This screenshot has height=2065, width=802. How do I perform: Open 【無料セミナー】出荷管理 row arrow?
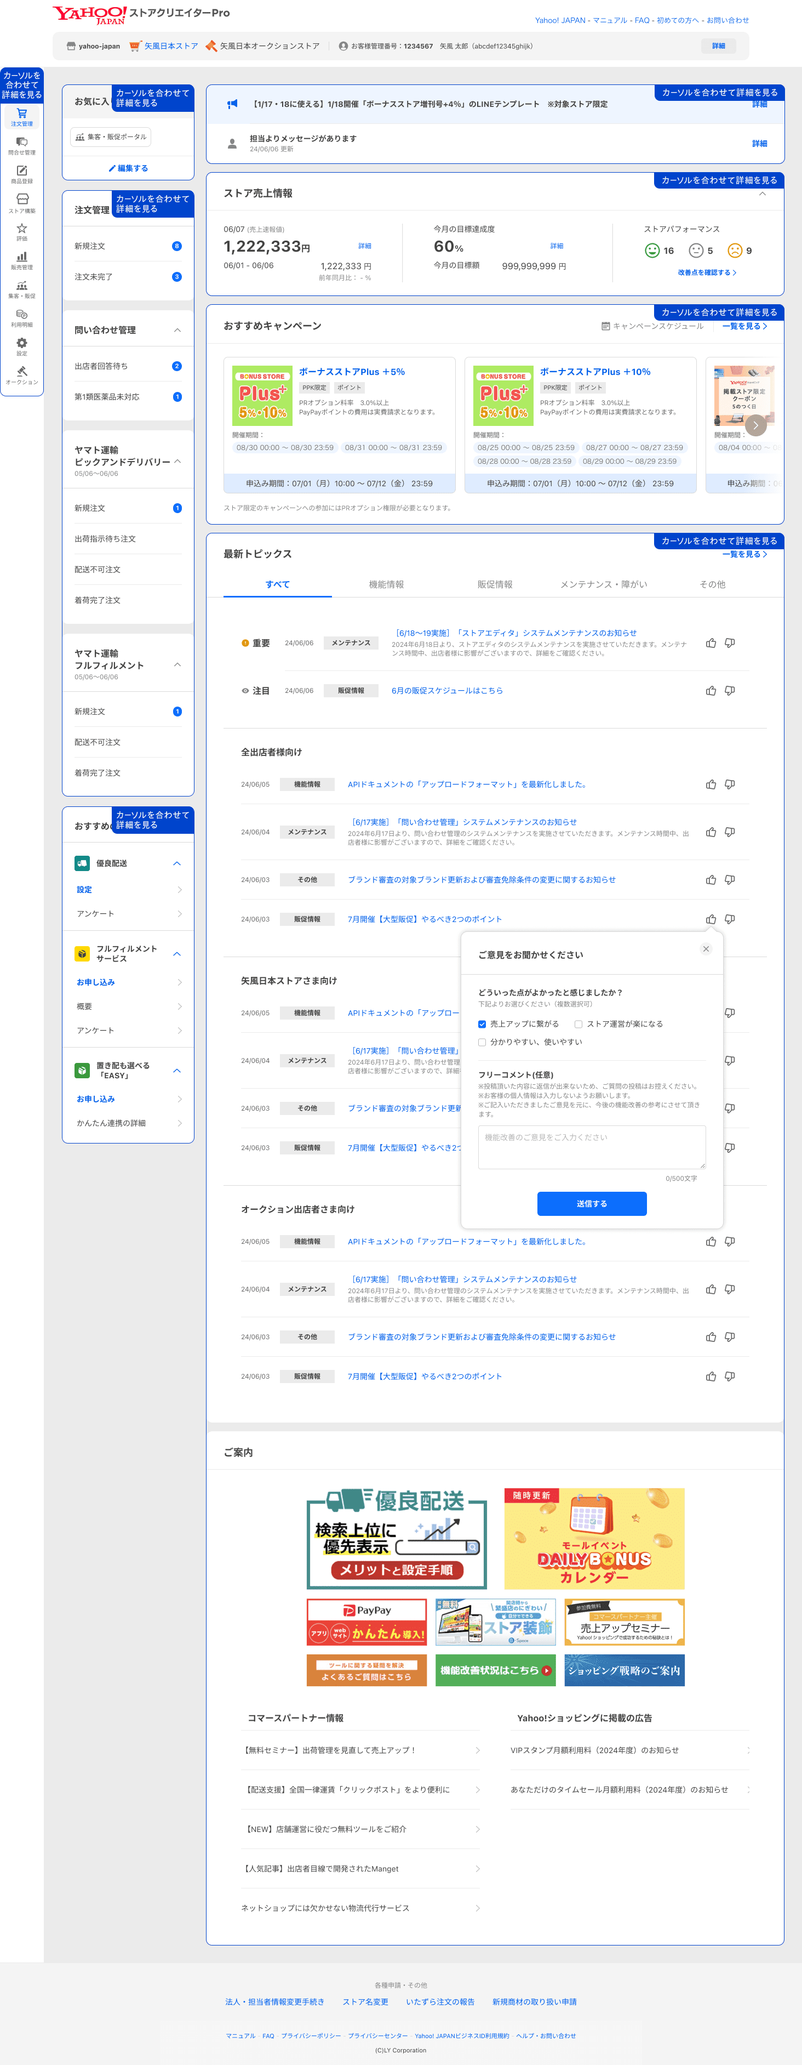(478, 1750)
